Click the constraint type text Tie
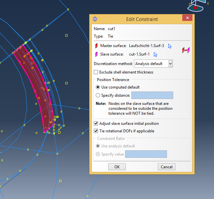The height and width of the screenshot is (199, 214). click(x=110, y=36)
